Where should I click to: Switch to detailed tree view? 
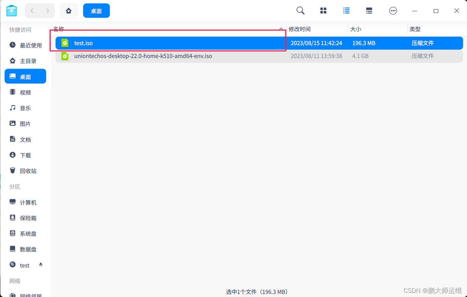[x=369, y=11]
